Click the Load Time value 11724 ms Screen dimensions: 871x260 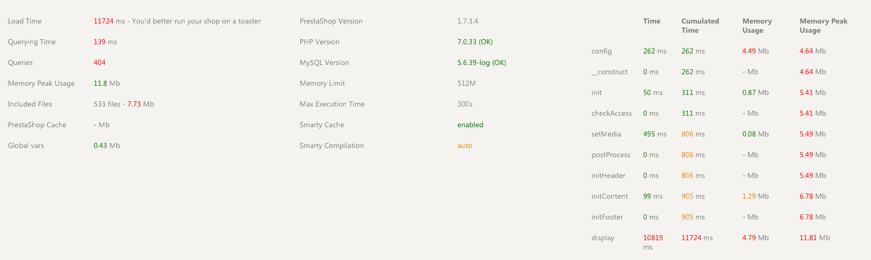[x=109, y=21]
